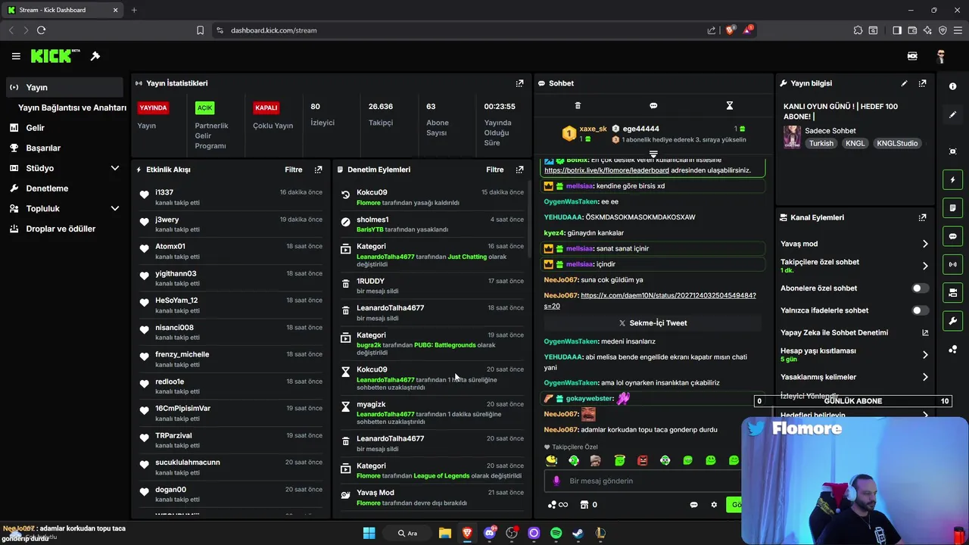Toggle the chat bubble widget in right sidebar
The image size is (969, 545).
coord(952,236)
